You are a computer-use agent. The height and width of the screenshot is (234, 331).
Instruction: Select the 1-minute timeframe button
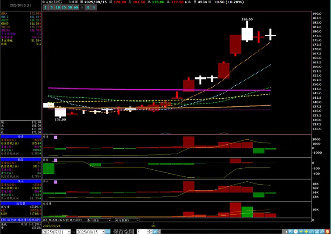[x=45, y=8]
